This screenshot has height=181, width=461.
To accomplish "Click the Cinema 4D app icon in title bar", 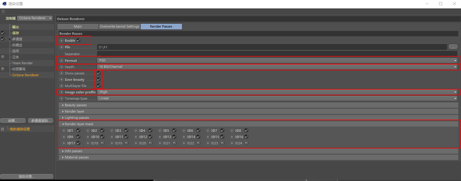I will 4,4.
